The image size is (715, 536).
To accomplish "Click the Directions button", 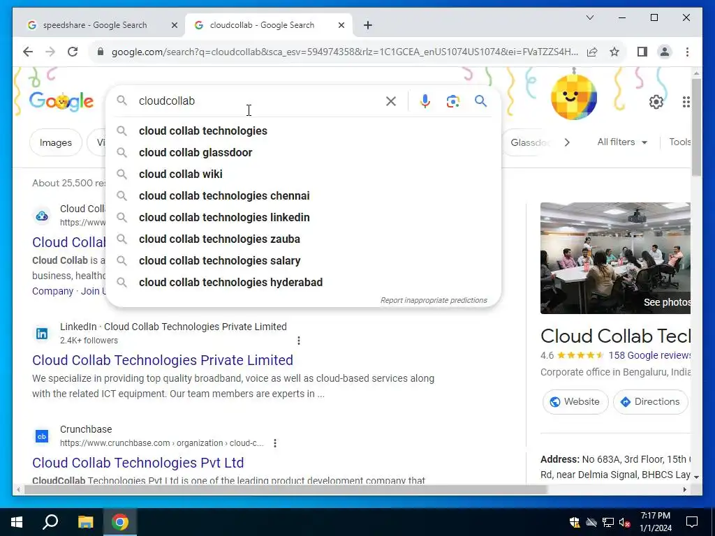I will point(650,401).
